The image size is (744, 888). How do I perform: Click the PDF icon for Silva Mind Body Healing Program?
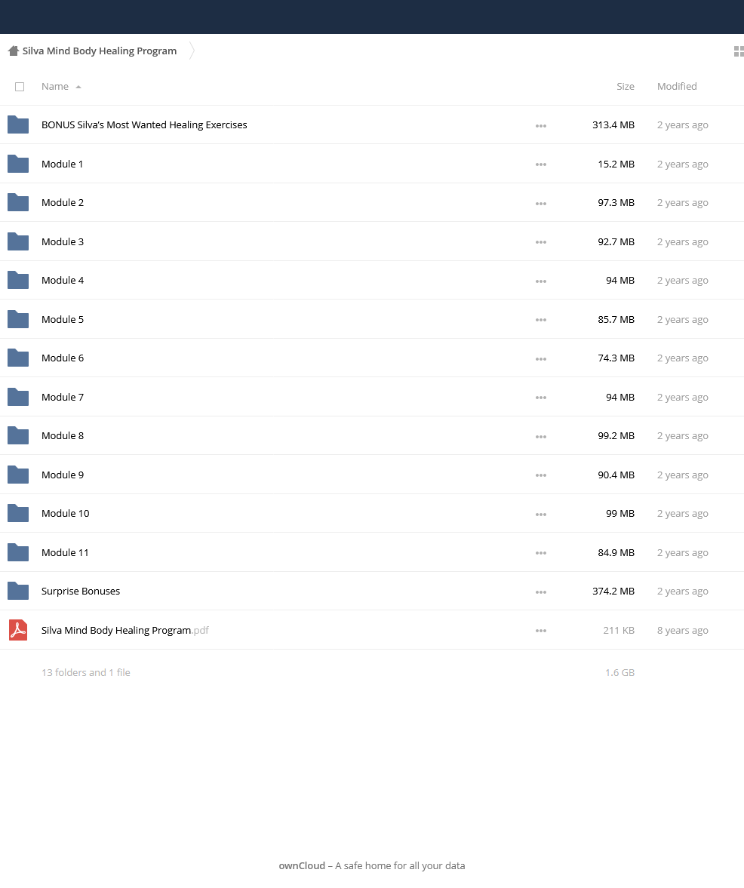(x=18, y=630)
